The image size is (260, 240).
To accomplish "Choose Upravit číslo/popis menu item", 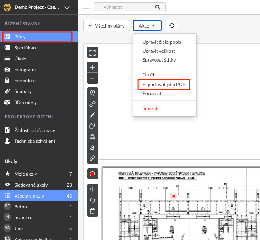I will tap(161, 42).
